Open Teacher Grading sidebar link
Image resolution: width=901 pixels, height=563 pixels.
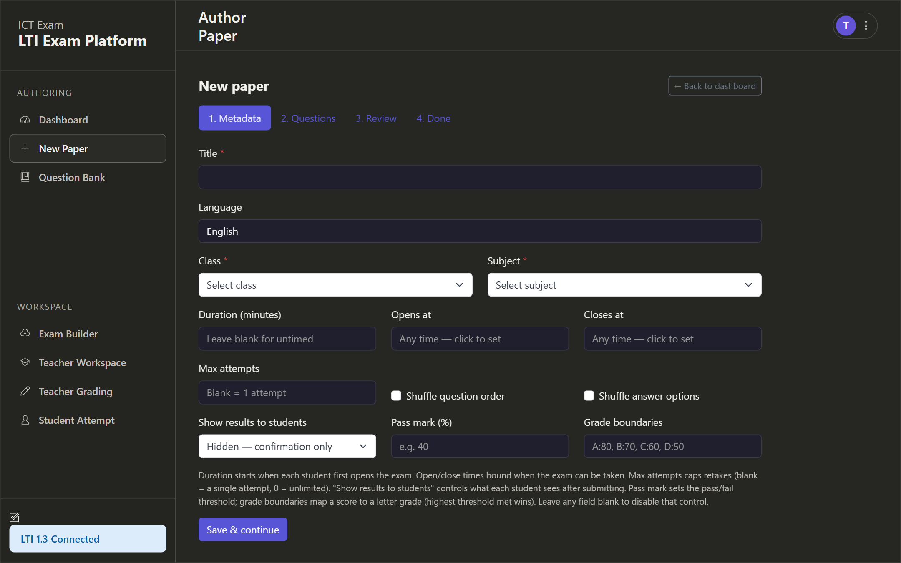[x=88, y=392]
